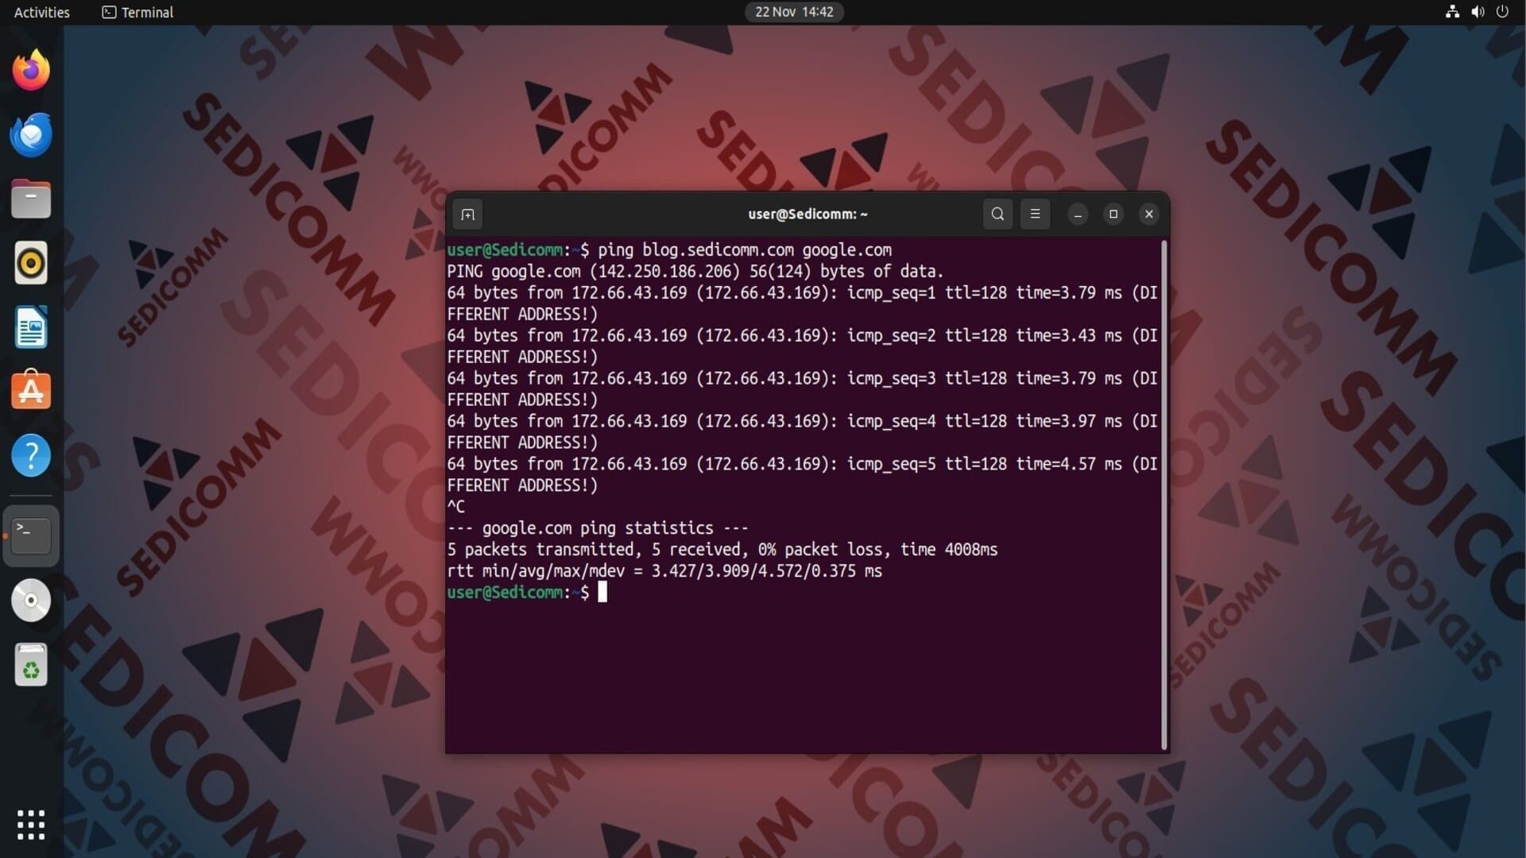Viewport: 1526px width, 858px height.
Task: Close the terminal window
Action: 1148,214
